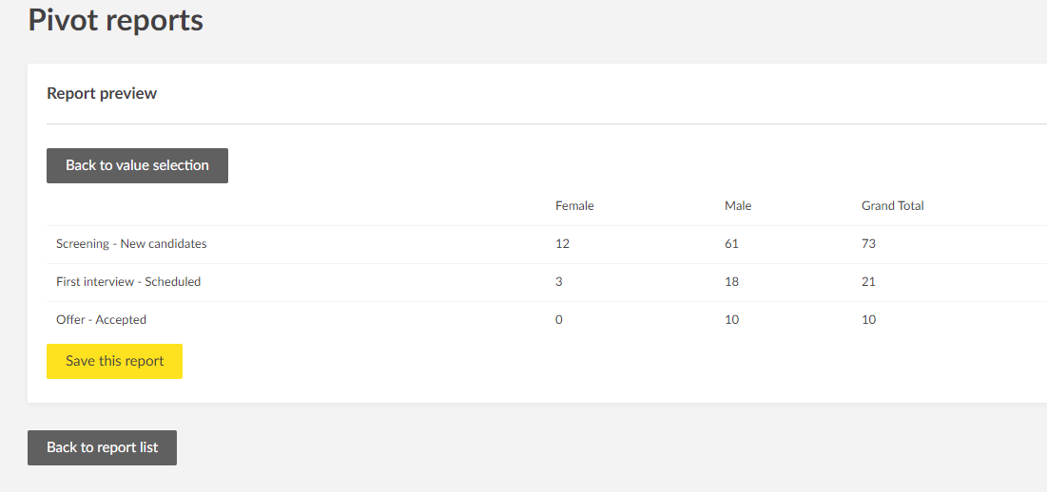
Task: Click the Female column header
Action: point(574,205)
